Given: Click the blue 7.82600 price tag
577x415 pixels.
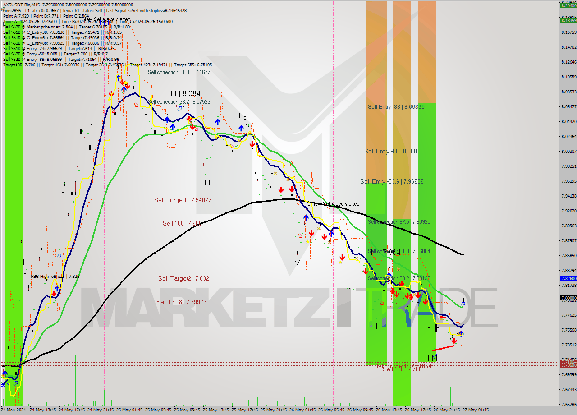Looking at the screenshot, I should [568, 279].
